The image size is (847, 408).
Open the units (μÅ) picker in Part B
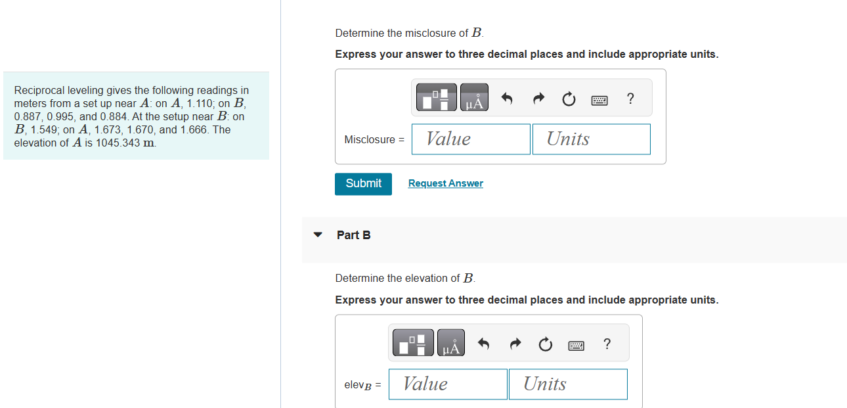[452, 342]
